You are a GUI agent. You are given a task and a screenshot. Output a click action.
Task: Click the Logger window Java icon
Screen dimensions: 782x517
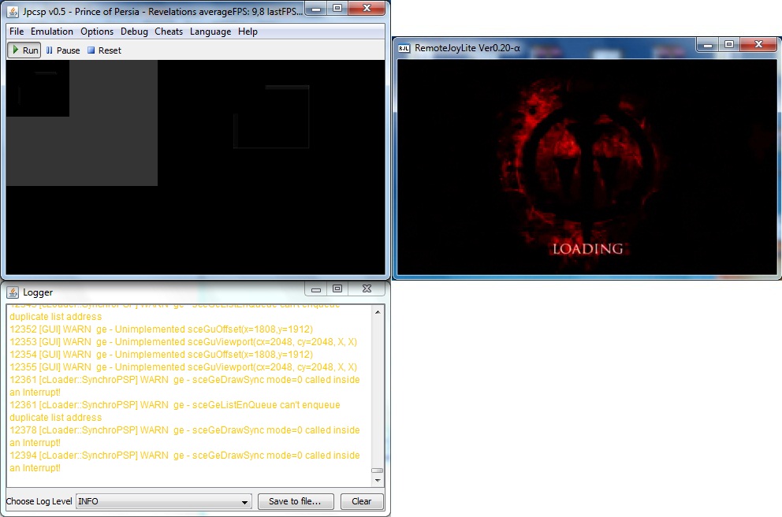pos(13,292)
